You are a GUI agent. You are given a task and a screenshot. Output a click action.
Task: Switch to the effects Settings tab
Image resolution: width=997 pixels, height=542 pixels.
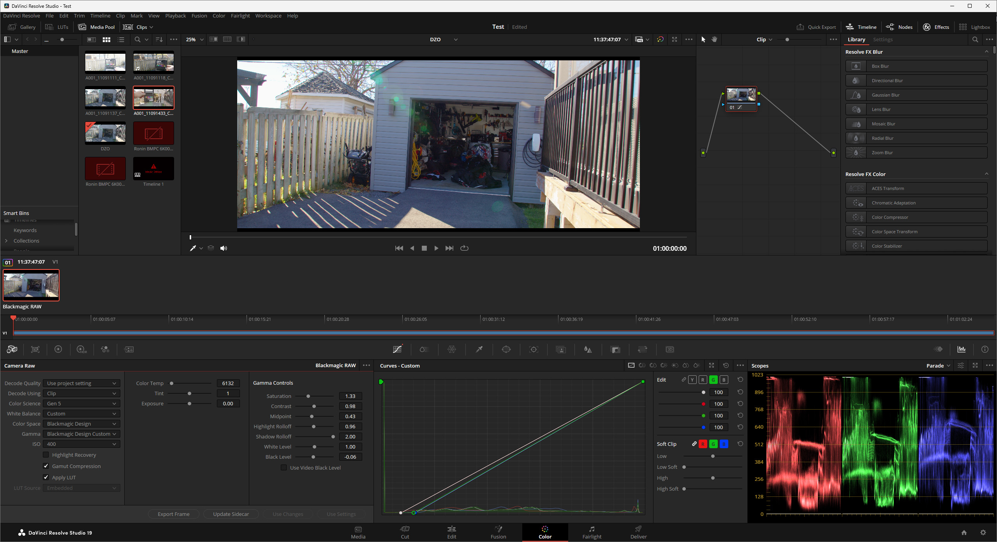tap(883, 39)
